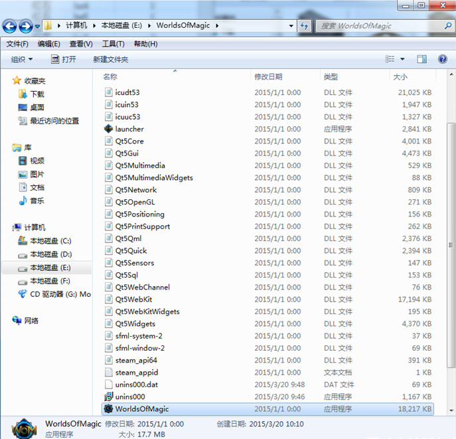
Task: Open the 工具(T) menu
Action: coord(113,44)
